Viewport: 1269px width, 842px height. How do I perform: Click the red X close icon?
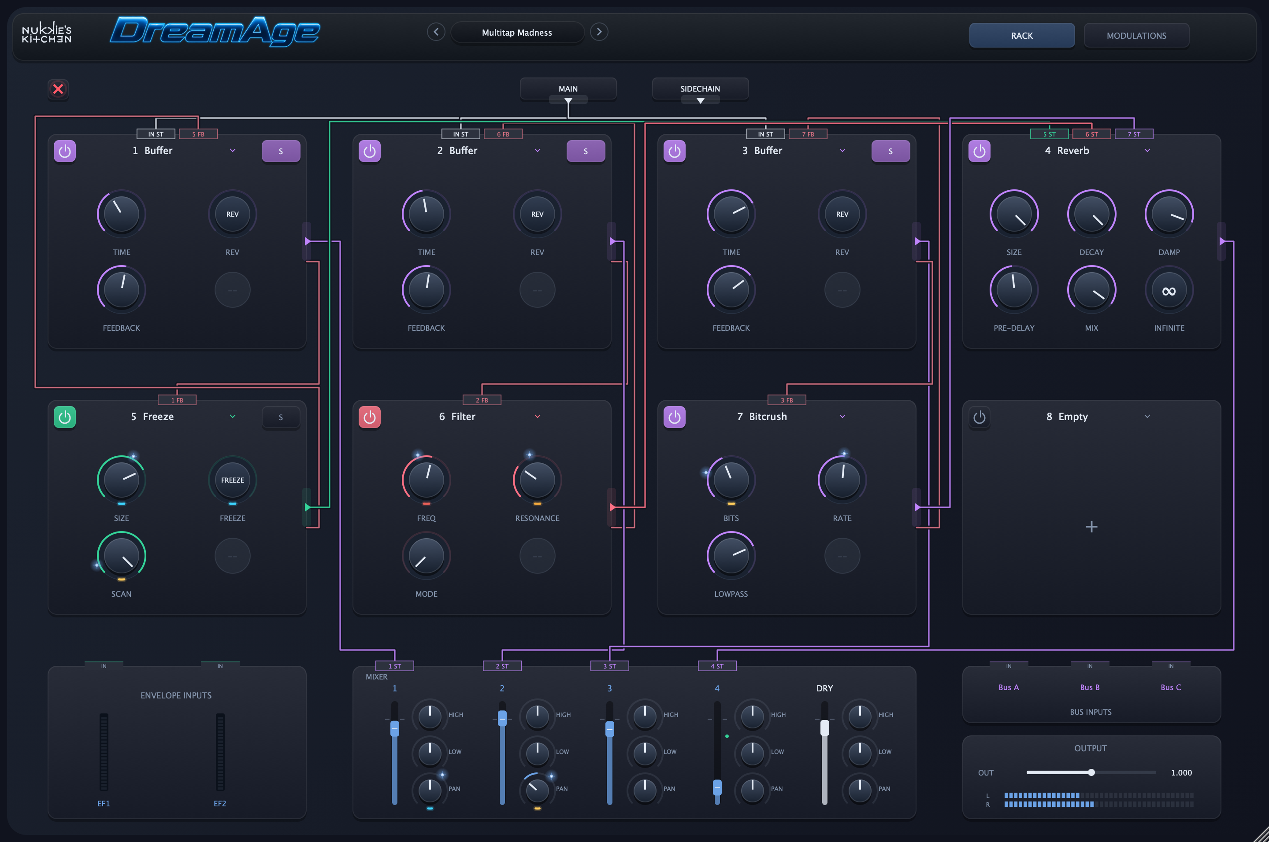(x=58, y=89)
